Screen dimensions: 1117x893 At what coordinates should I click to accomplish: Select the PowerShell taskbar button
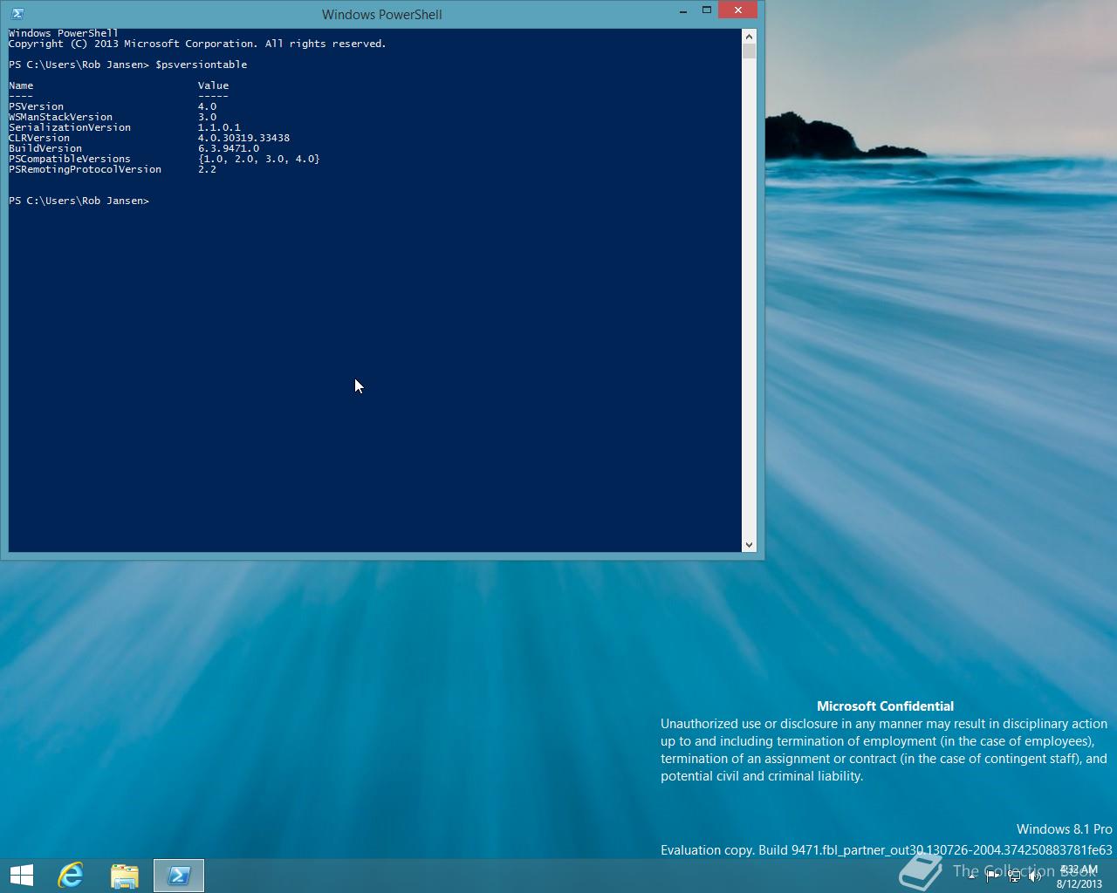179,876
